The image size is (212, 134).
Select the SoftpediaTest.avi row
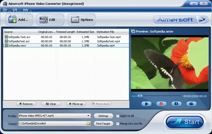click(66, 41)
